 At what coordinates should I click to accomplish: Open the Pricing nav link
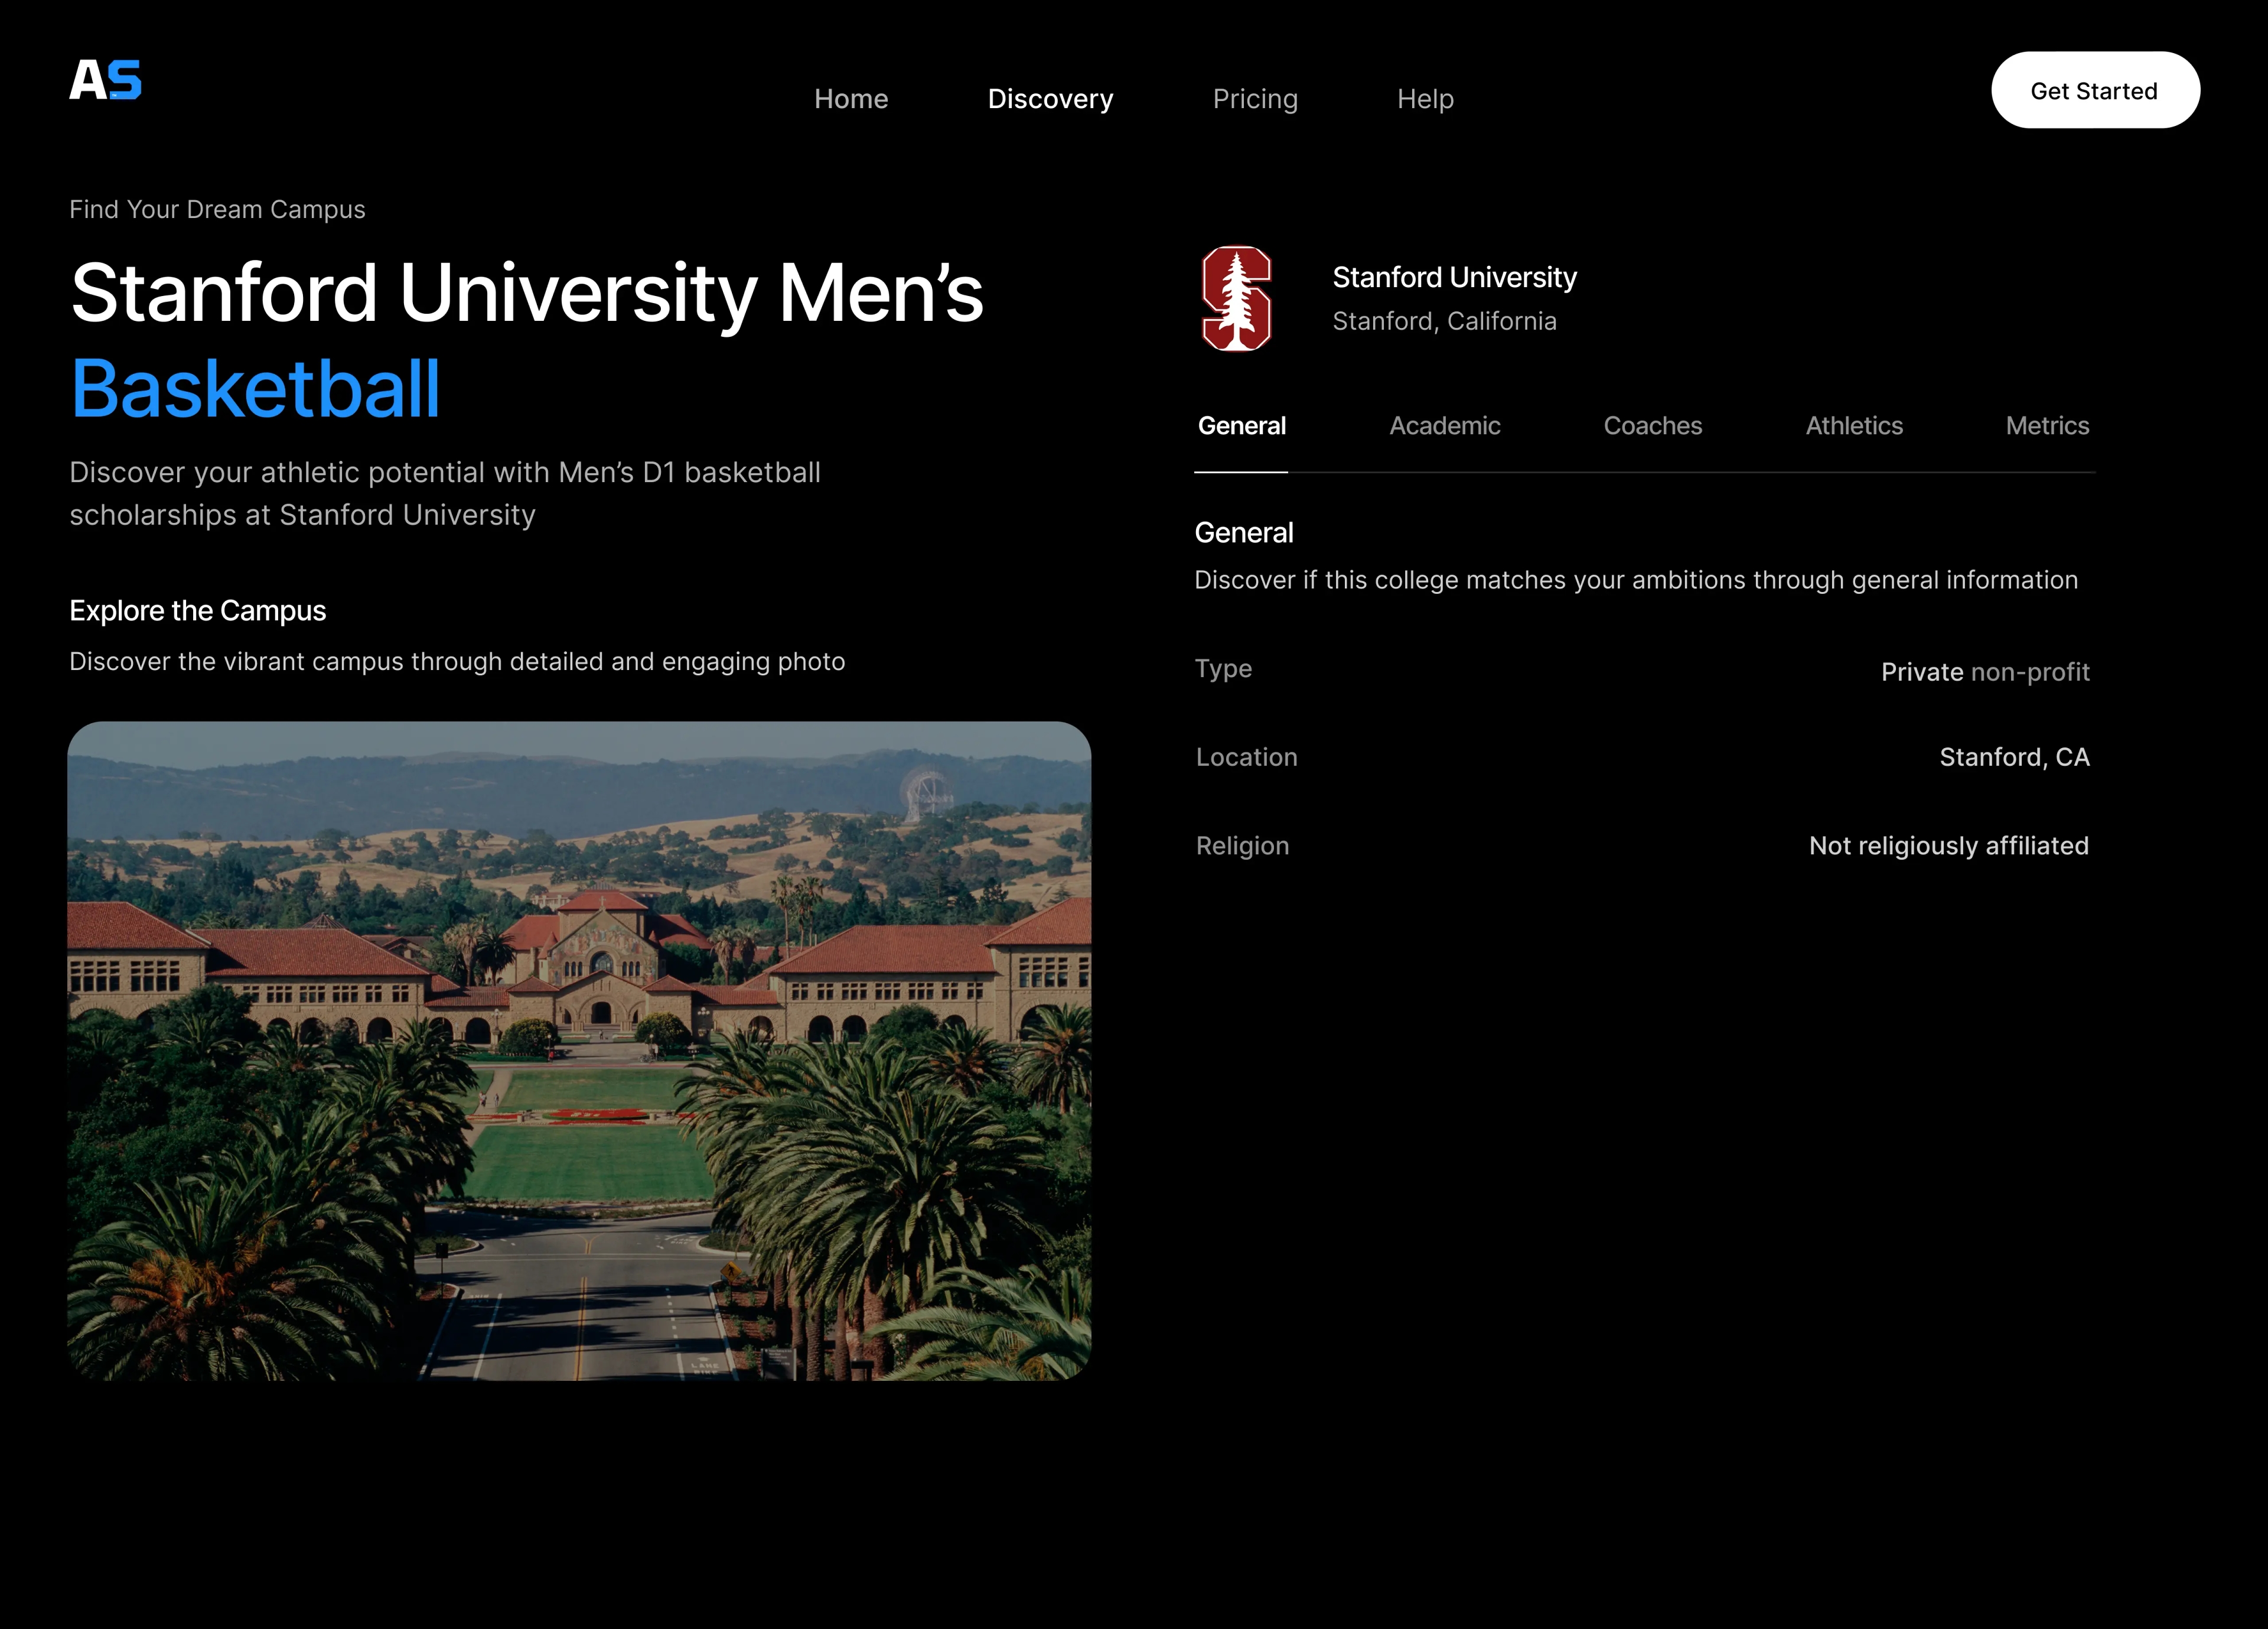pyautogui.click(x=1255, y=99)
